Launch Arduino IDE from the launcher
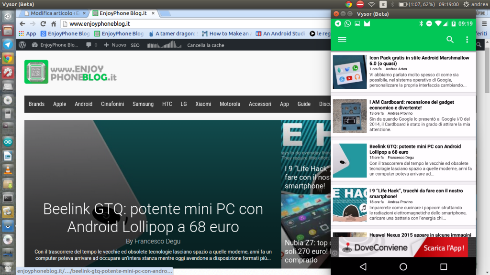 click(8, 142)
